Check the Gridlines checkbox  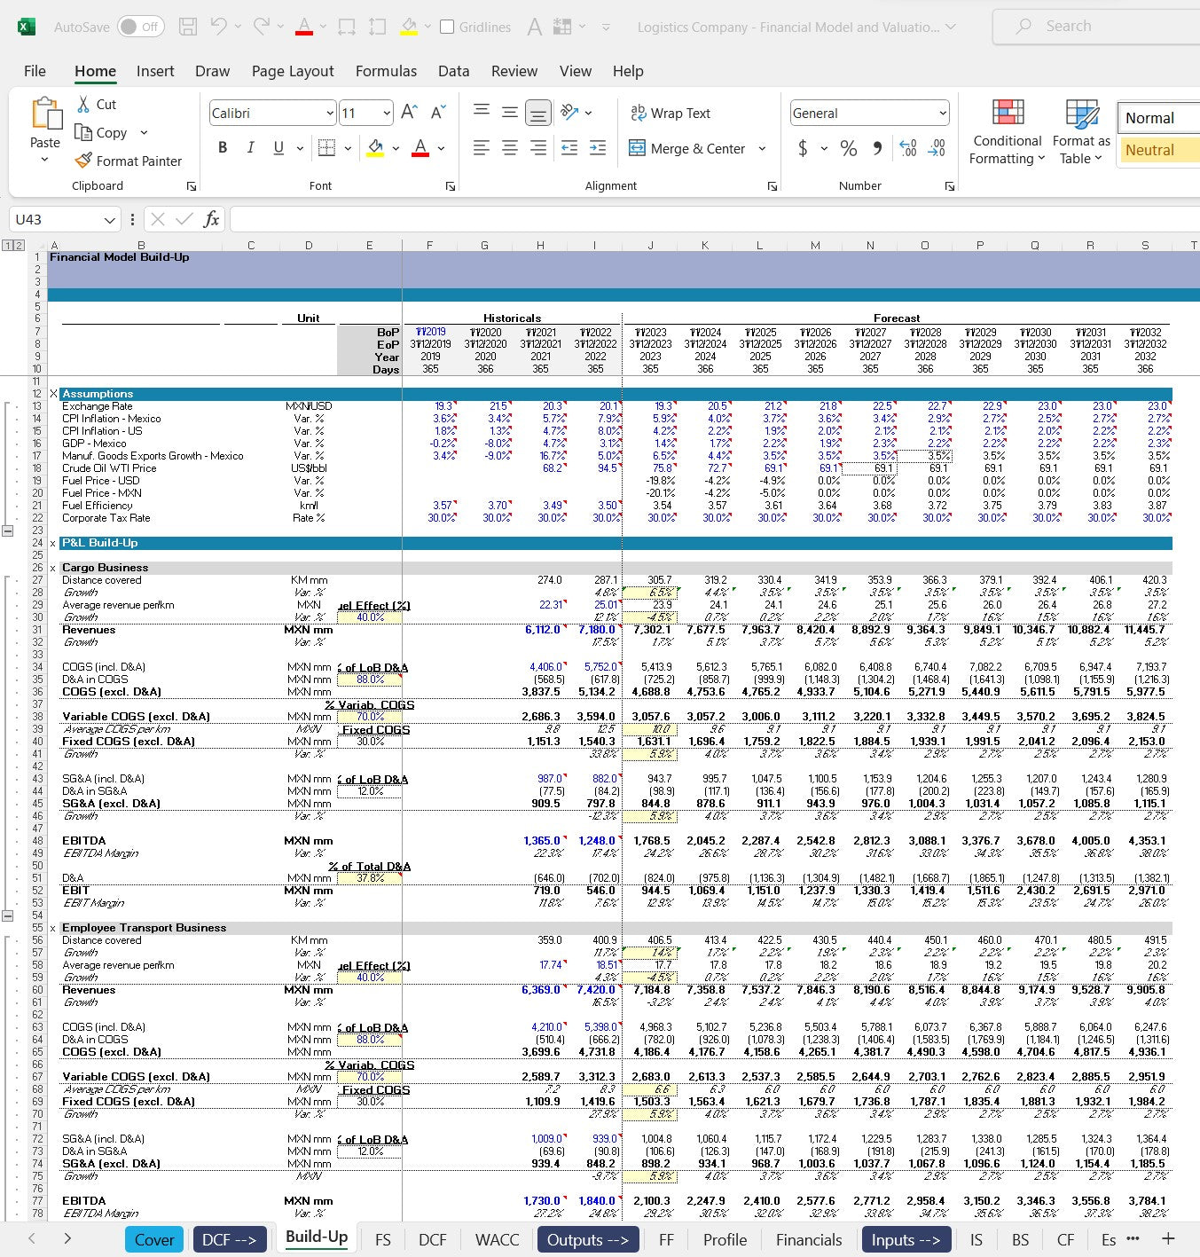(x=447, y=27)
